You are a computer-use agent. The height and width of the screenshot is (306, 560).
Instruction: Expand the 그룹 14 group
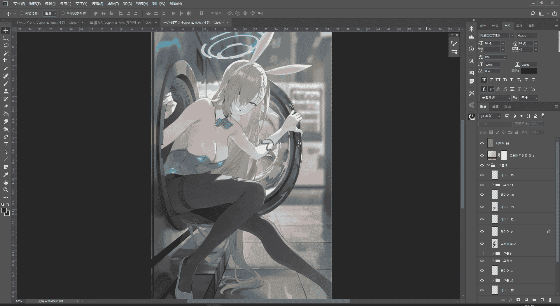pos(493,185)
